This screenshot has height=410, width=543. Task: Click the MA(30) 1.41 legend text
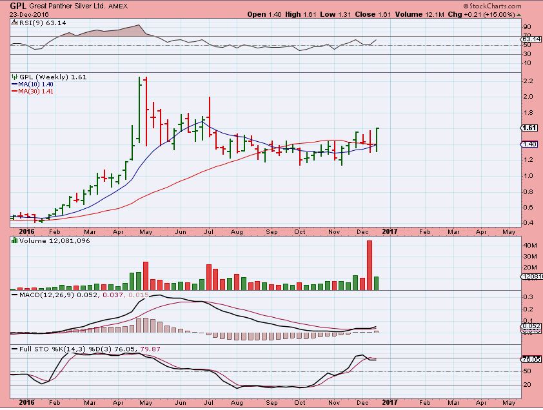(x=36, y=92)
